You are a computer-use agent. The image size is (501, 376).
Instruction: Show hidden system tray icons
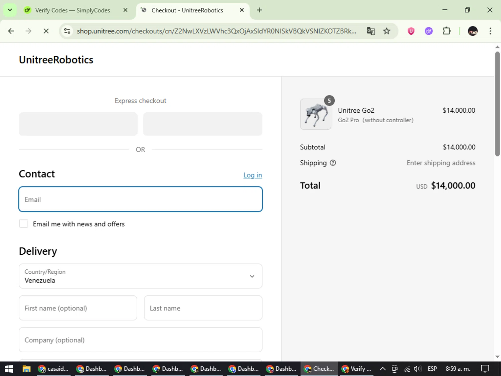point(383,369)
